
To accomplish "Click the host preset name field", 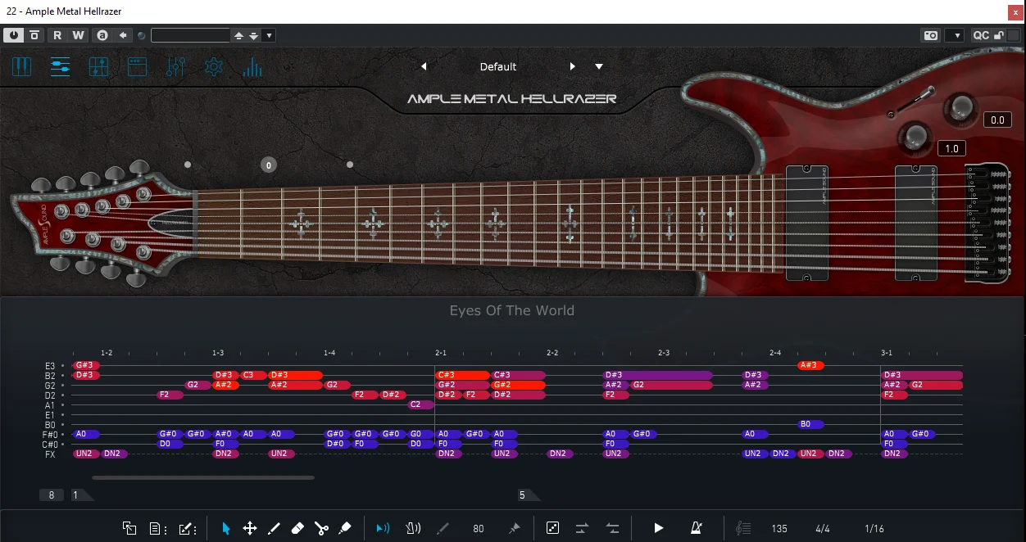I will 191,35.
